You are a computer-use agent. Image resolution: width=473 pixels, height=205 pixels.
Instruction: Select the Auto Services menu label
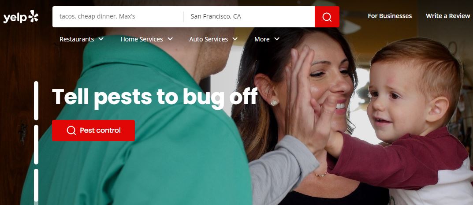(209, 39)
